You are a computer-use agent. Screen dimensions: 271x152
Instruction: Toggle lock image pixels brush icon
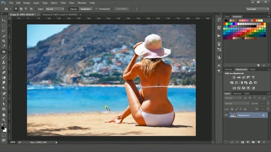point(236,109)
